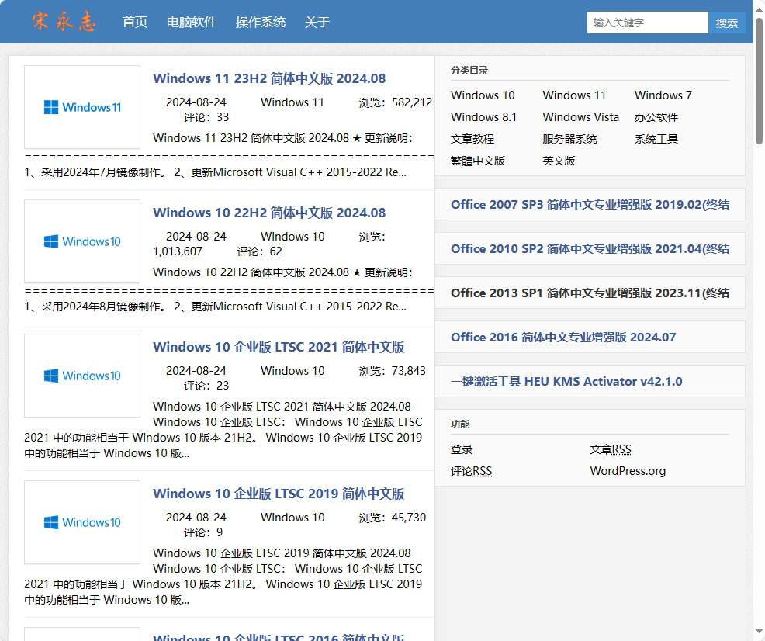Click the LTSC 2019 post thumbnail
The image size is (765, 641).
point(82,522)
